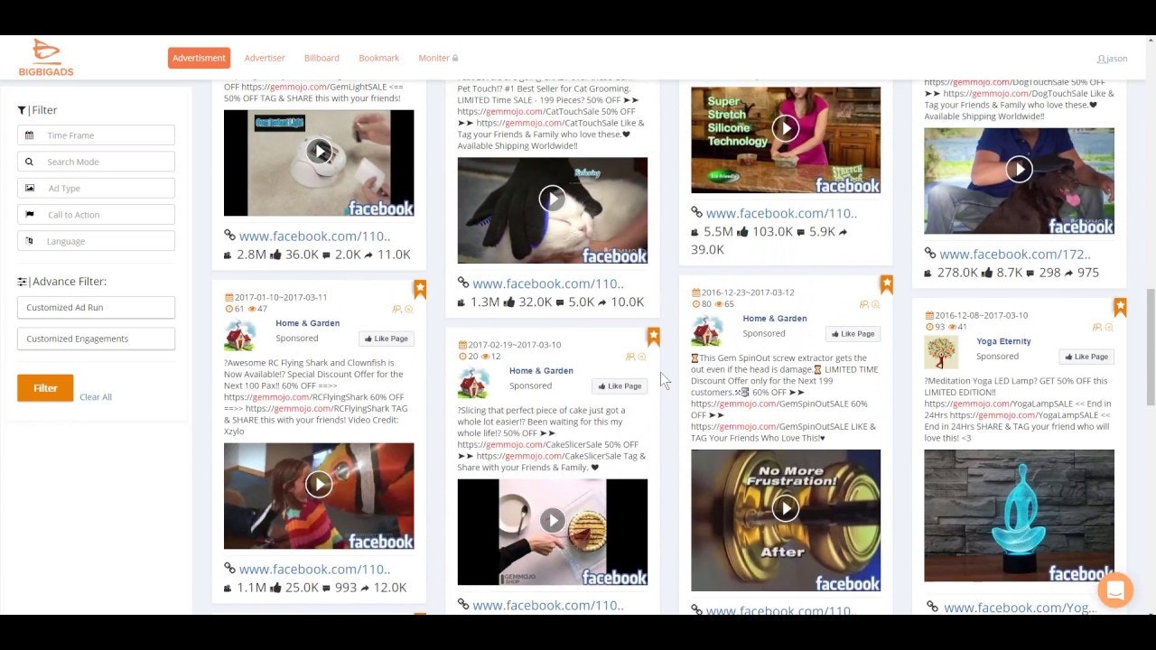This screenshot has width=1156, height=650.
Task: Toggle bookmark ribbon on CakeSlicer ad
Action: [x=653, y=337]
